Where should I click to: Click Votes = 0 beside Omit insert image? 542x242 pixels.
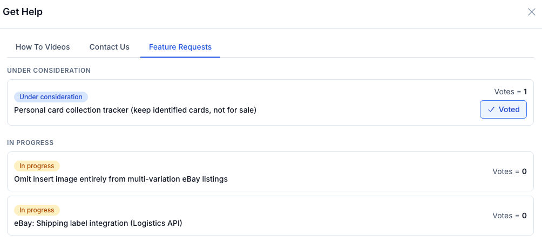pyautogui.click(x=510, y=171)
